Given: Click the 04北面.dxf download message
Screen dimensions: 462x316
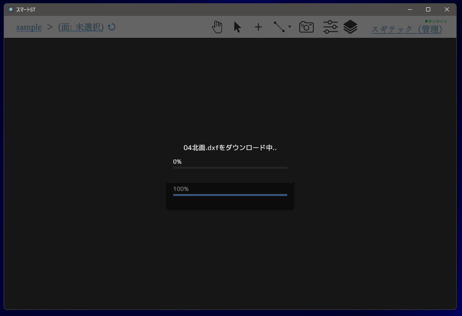Looking at the screenshot, I should 230,148.
